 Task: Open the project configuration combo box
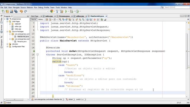(x=39, y=11)
